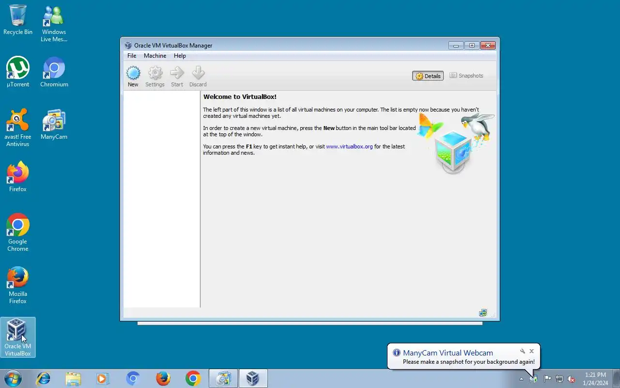Open Windows Media Player from taskbar
The image size is (620, 388).
coord(103,378)
